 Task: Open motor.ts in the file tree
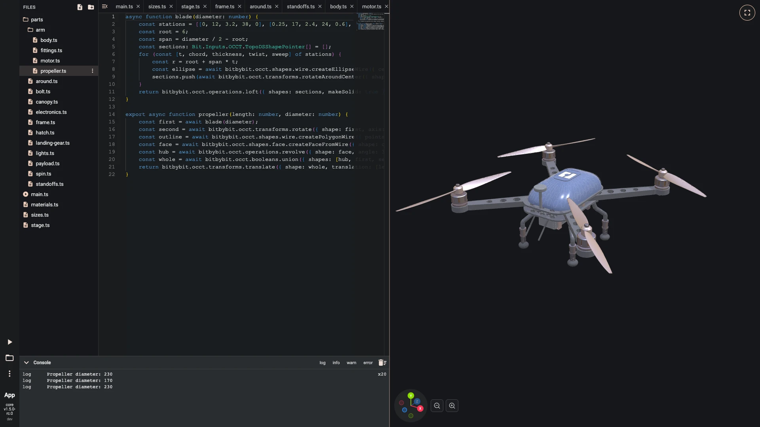59,60
